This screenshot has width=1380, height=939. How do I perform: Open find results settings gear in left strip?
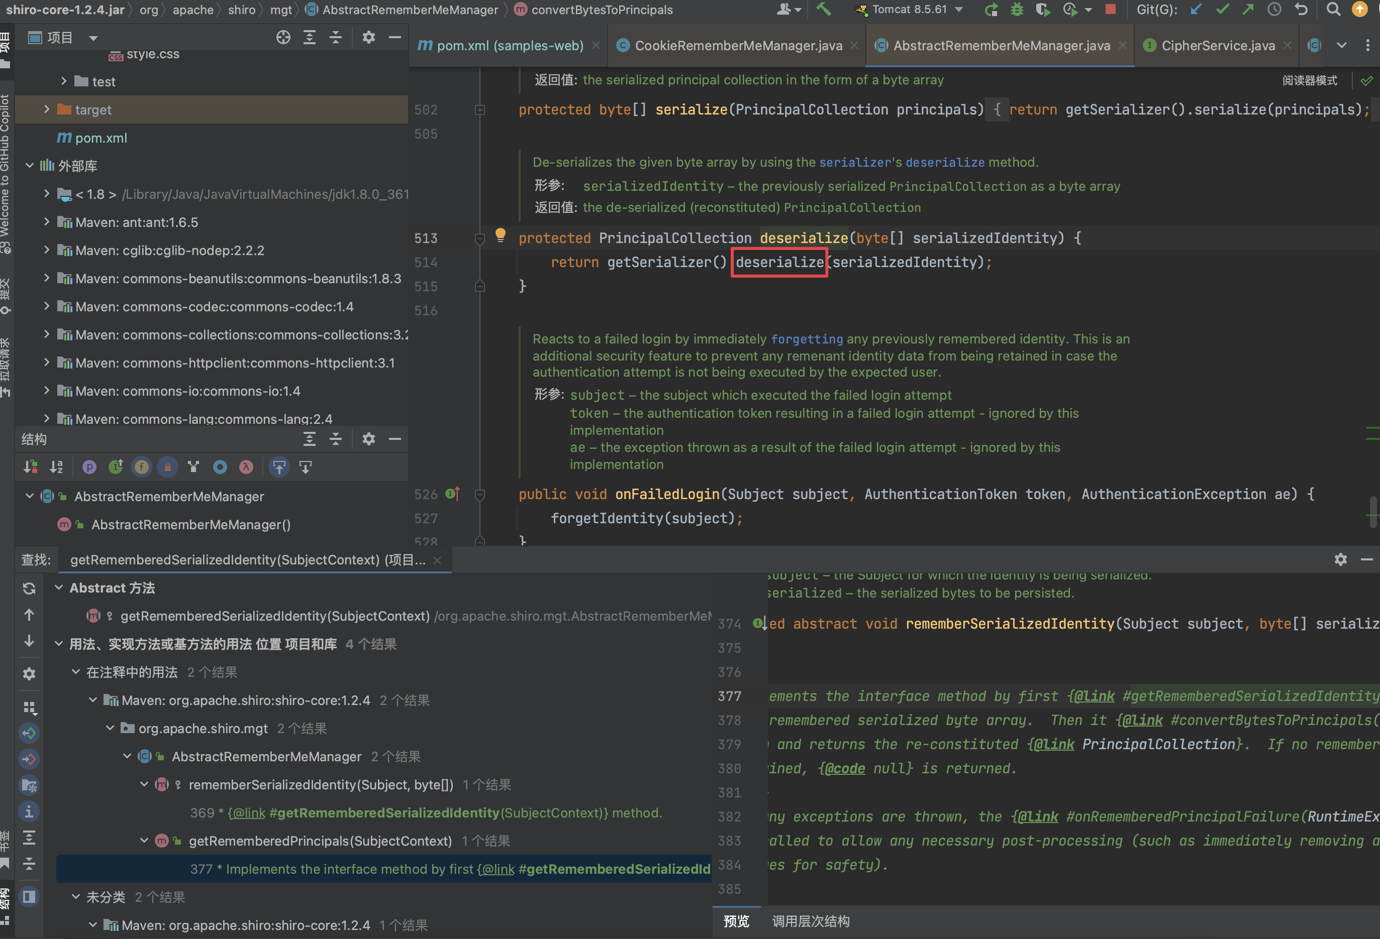[29, 674]
